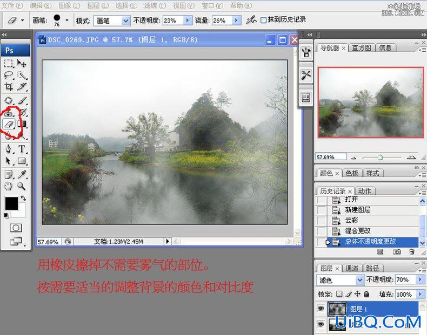
Task: Create new snapshot in History panel
Action: point(397,252)
